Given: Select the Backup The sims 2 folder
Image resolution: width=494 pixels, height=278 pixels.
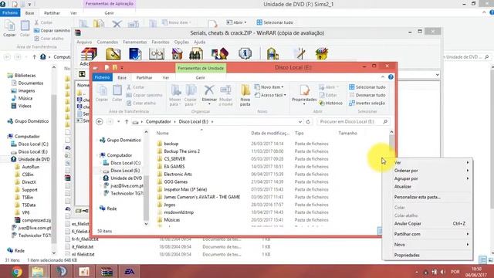Looking at the screenshot, I should [182, 151].
